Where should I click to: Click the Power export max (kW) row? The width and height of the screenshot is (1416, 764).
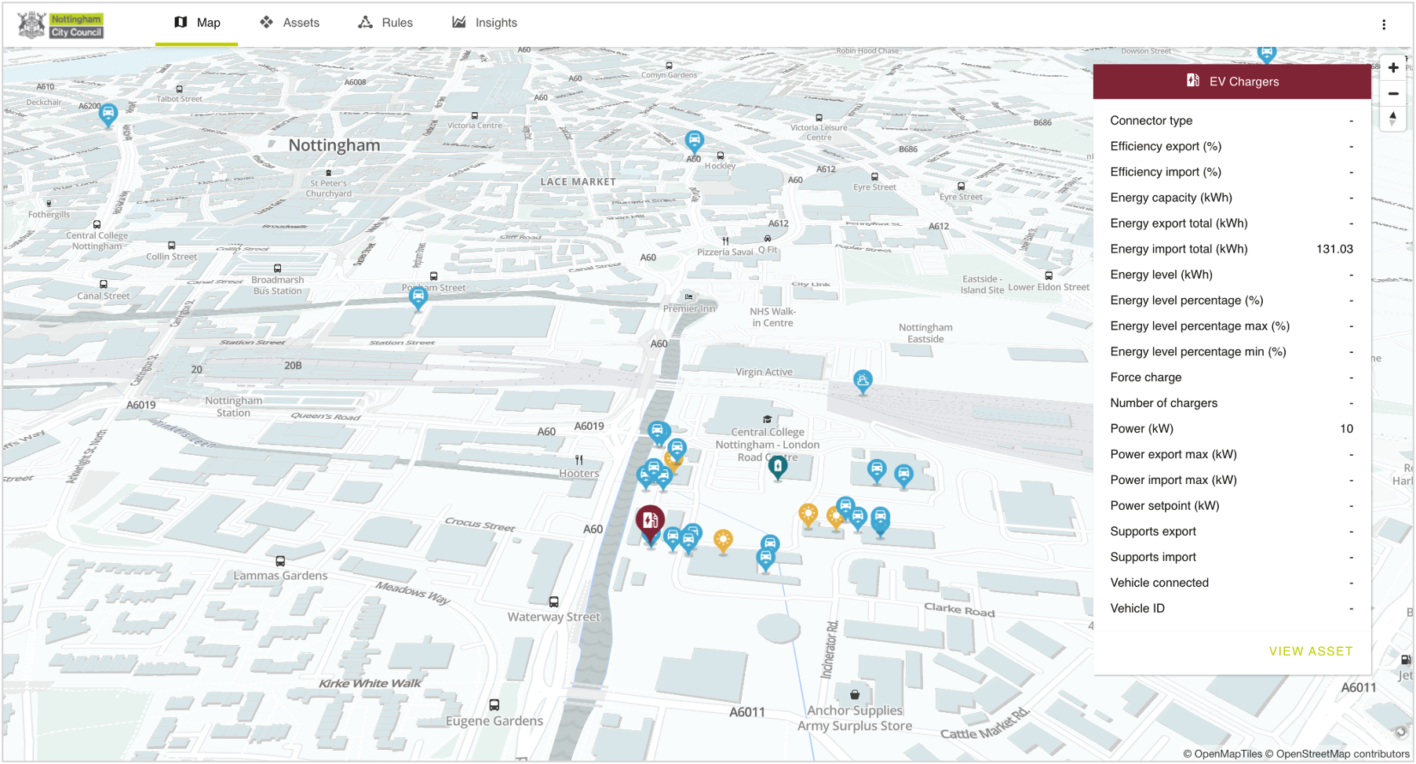tap(1232, 455)
